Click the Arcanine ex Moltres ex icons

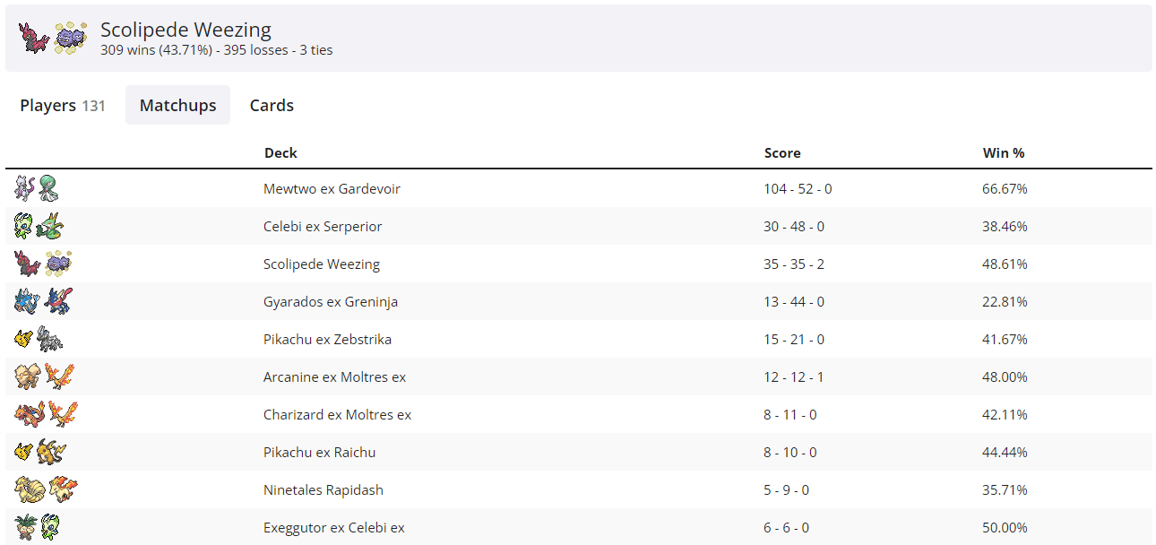(x=44, y=377)
